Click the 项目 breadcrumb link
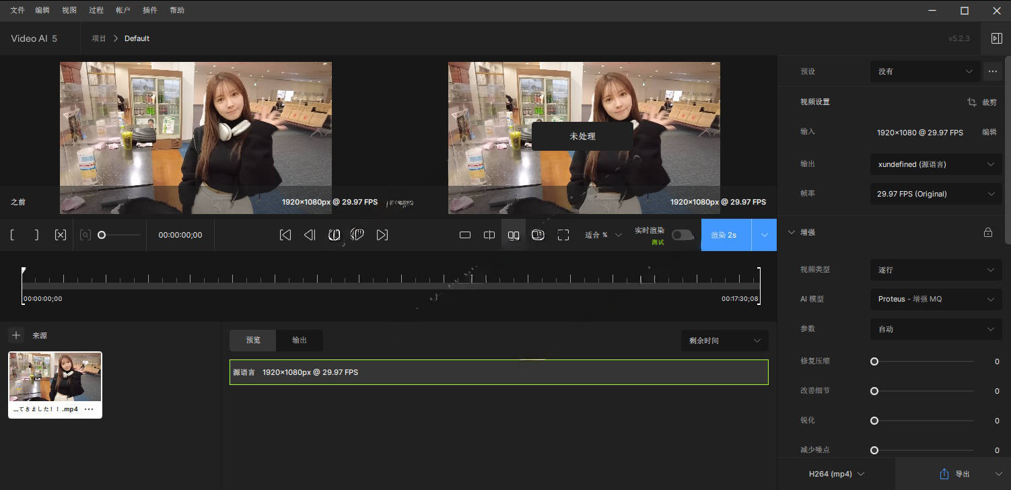The image size is (1011, 490). click(99, 38)
